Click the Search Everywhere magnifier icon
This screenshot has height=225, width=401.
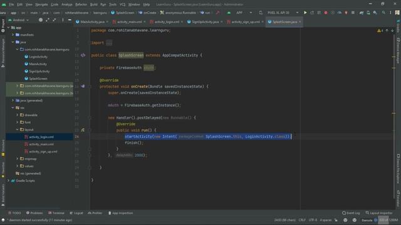[383, 12]
